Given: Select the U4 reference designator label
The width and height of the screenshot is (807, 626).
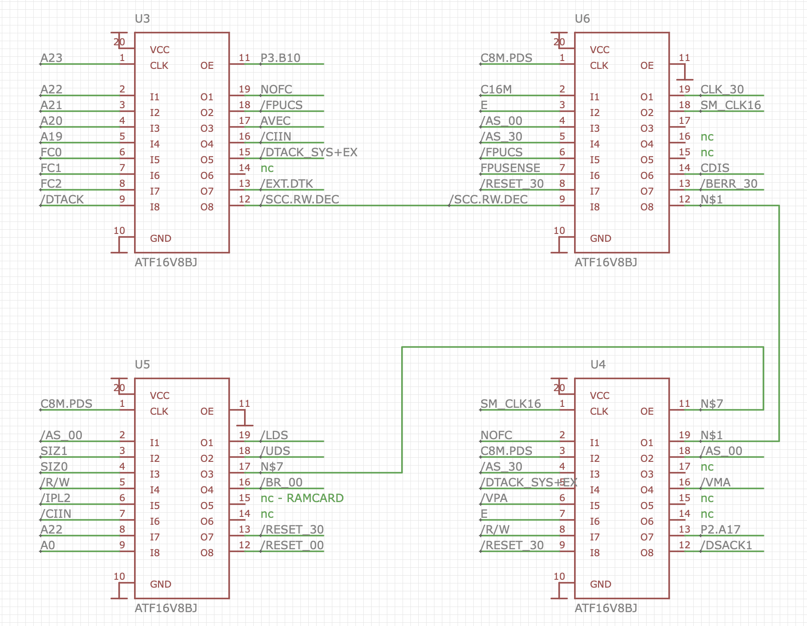Looking at the screenshot, I should pyautogui.click(x=598, y=364).
